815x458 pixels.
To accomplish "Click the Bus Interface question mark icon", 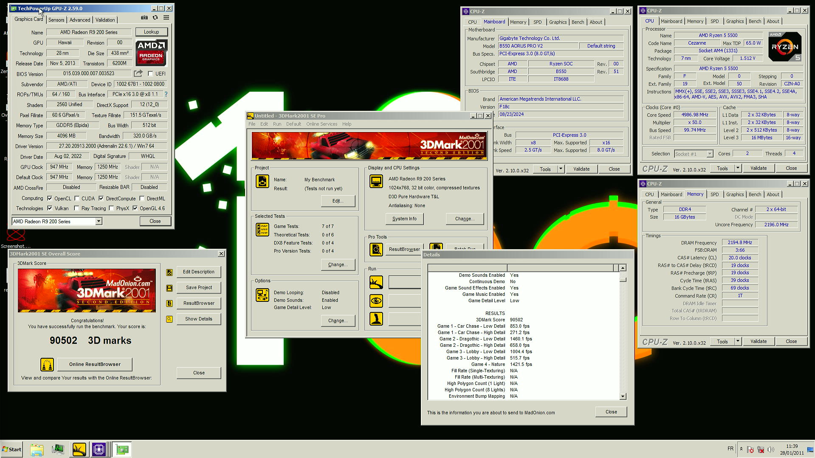I will tap(166, 94).
